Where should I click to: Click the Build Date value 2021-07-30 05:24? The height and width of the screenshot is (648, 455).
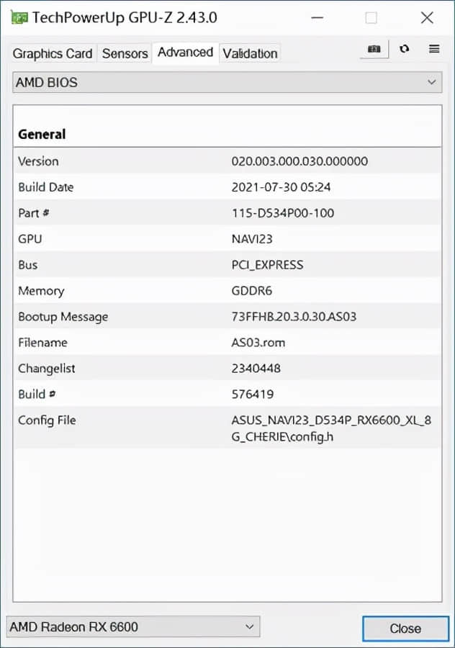pos(281,187)
